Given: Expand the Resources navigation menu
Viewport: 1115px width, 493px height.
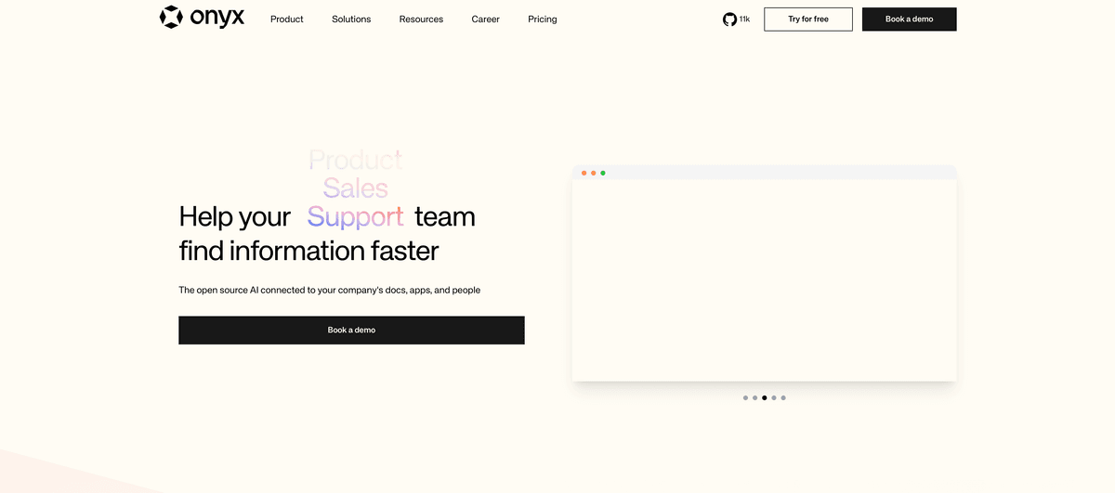Looking at the screenshot, I should coord(421,19).
